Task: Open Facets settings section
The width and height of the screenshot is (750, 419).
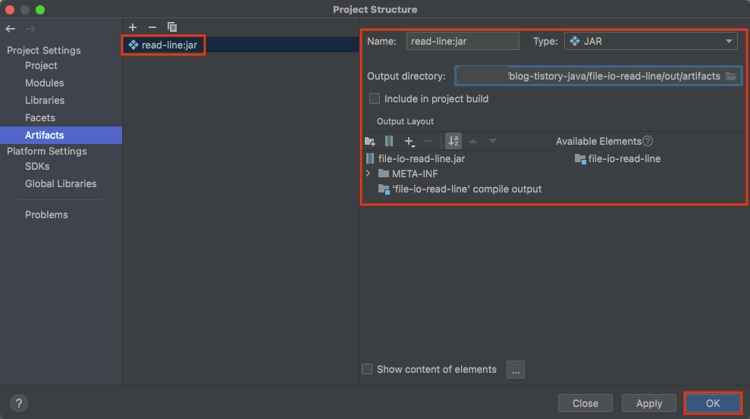Action: point(40,117)
